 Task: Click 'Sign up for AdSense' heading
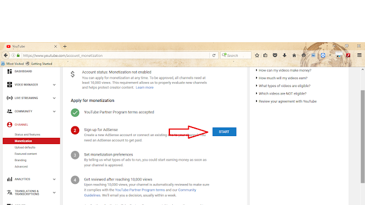[101, 130]
